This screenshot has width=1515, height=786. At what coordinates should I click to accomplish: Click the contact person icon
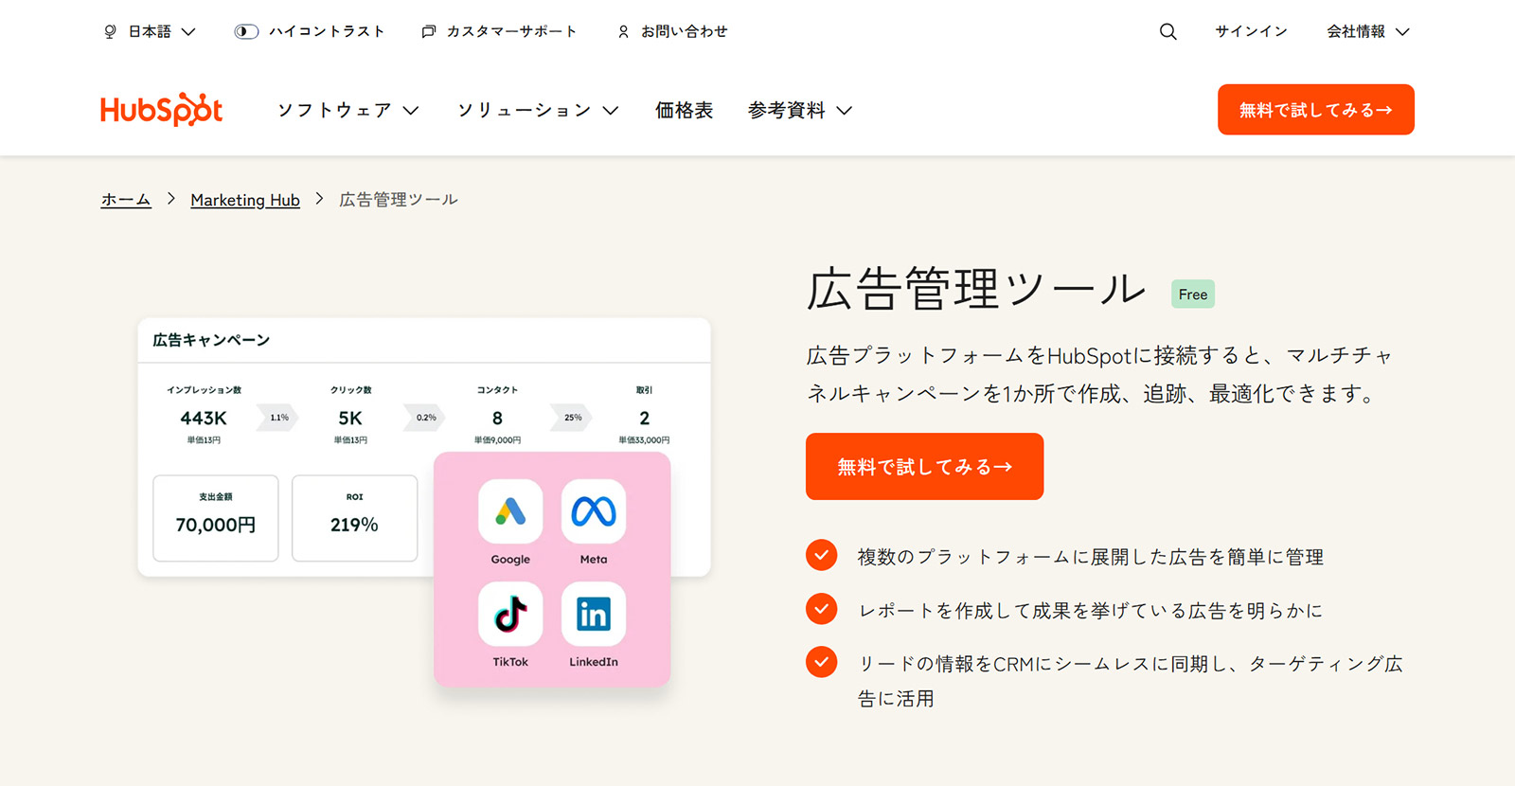point(623,31)
